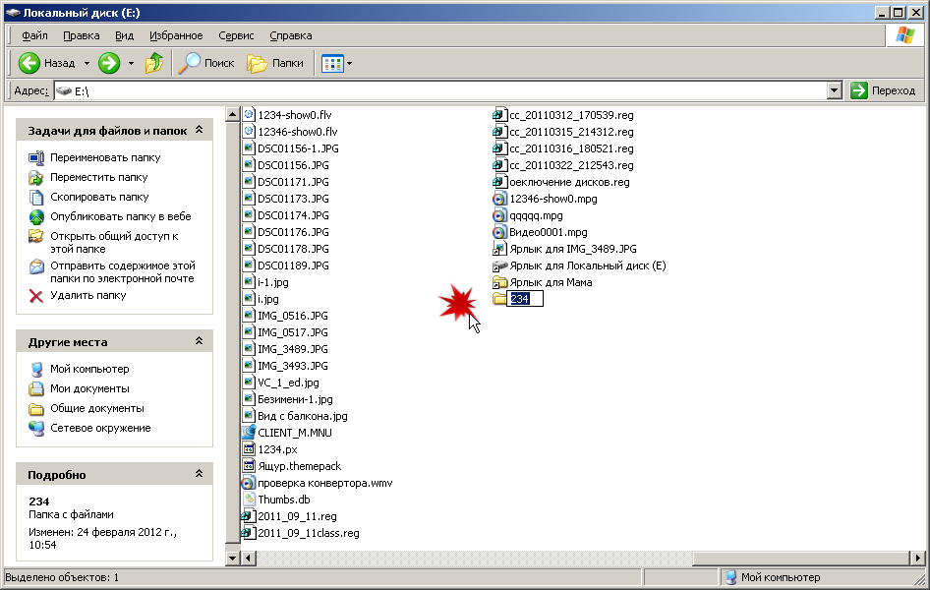Click the icon of проверка конвертора.wmv
The width and height of the screenshot is (930, 590).
(249, 483)
